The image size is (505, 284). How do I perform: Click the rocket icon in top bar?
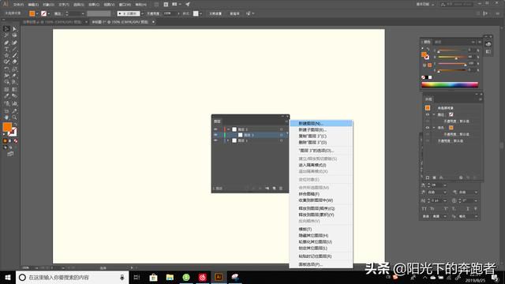tap(188, 4)
